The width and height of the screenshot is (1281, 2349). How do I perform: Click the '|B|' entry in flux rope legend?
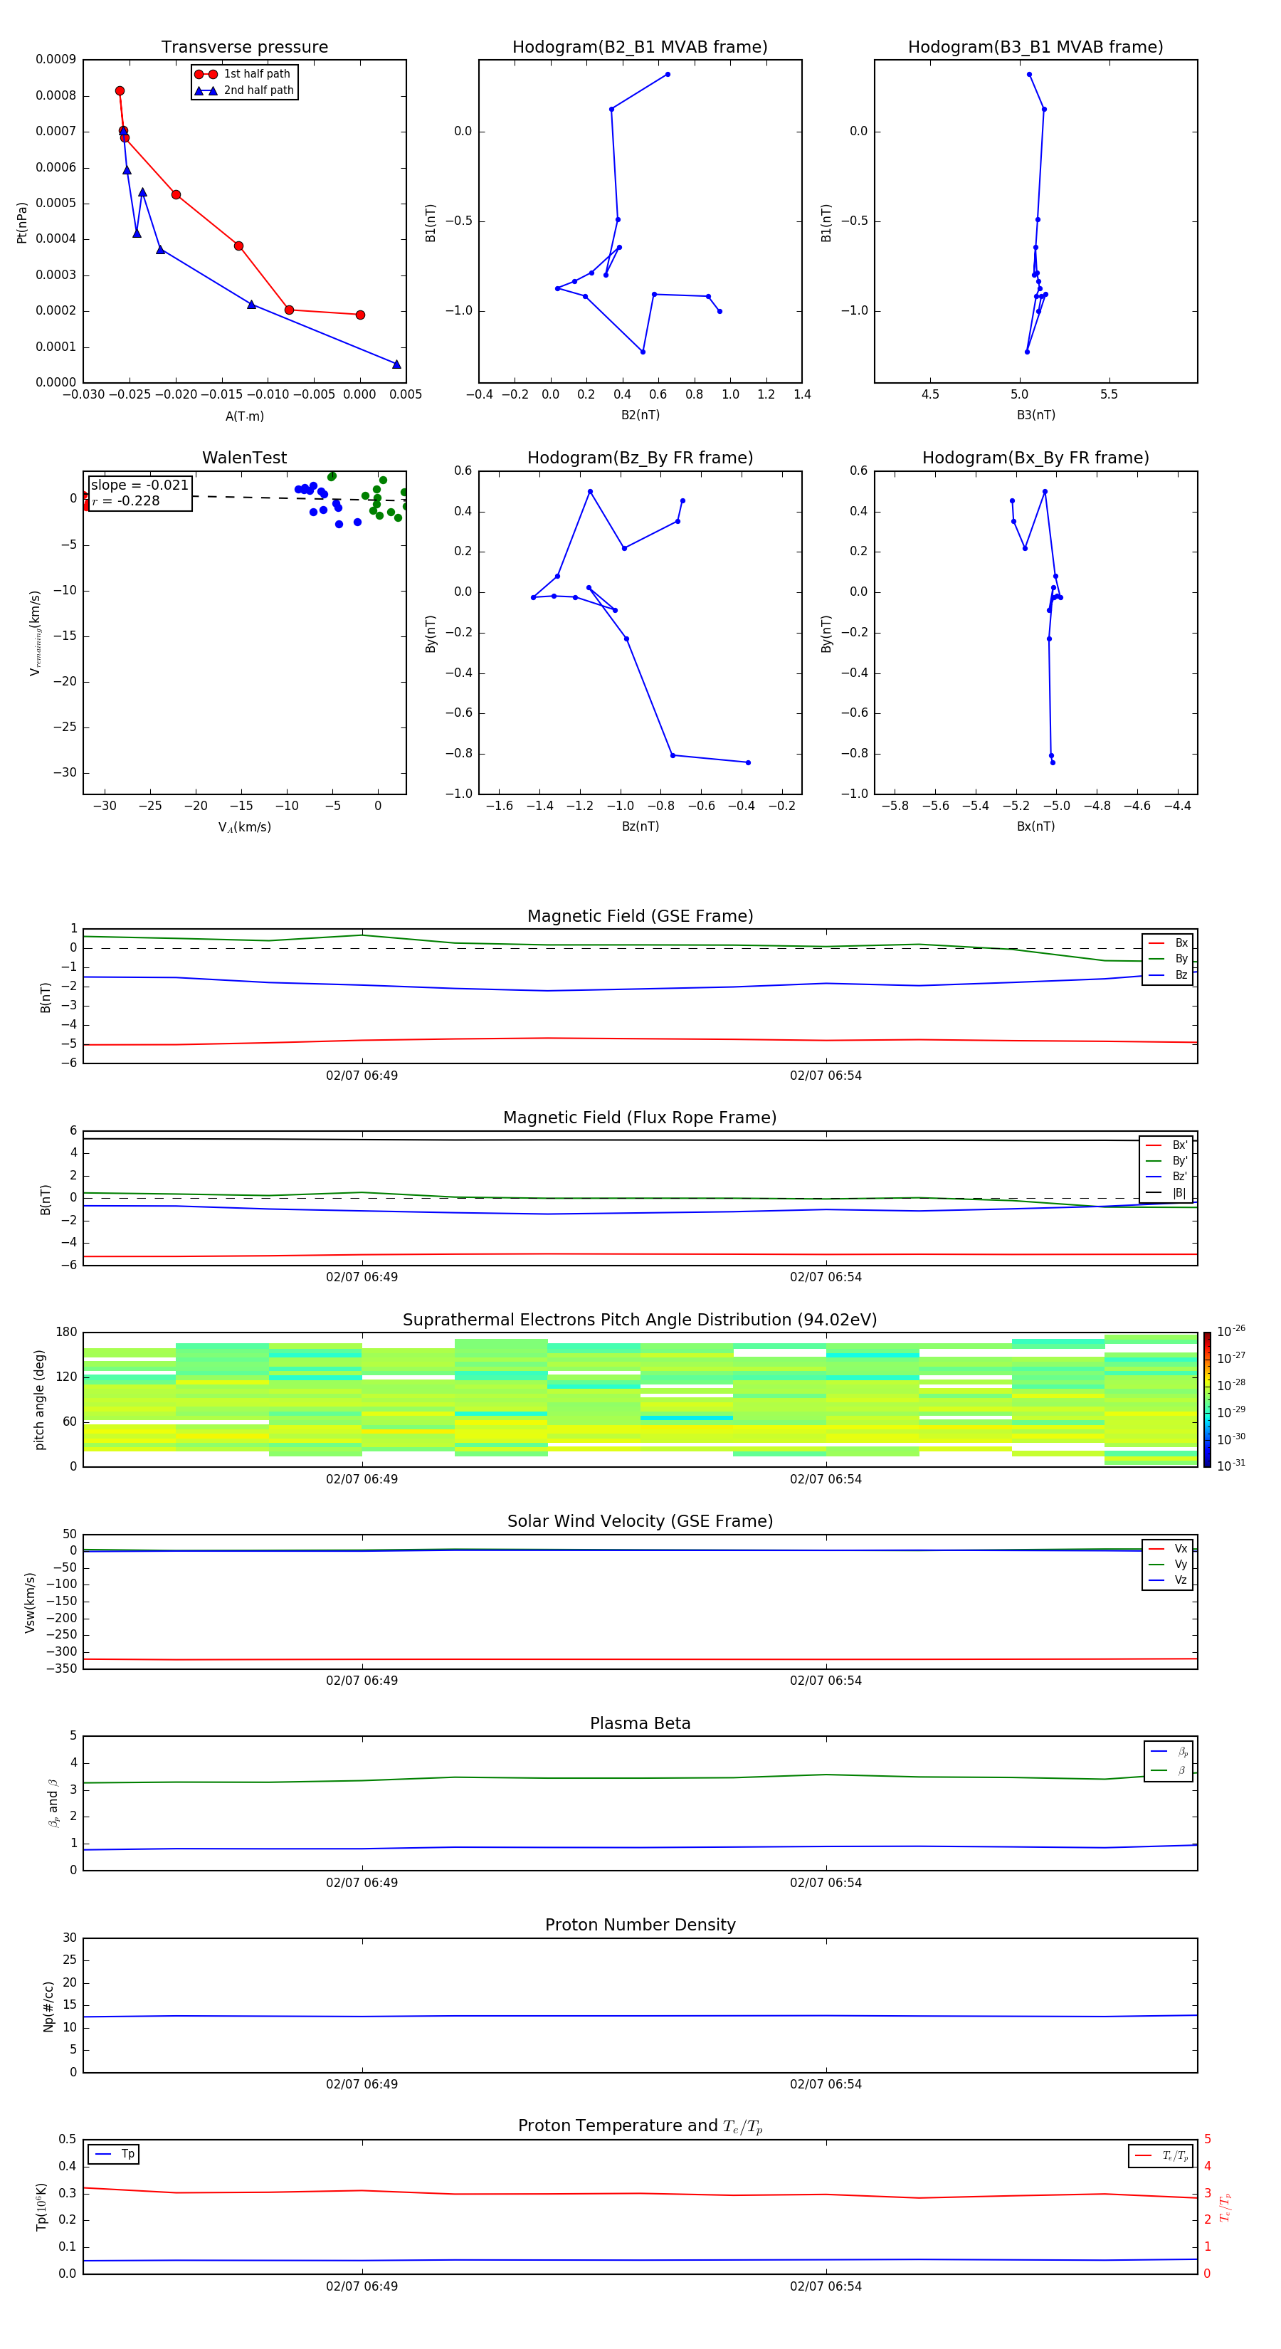1167,1193
